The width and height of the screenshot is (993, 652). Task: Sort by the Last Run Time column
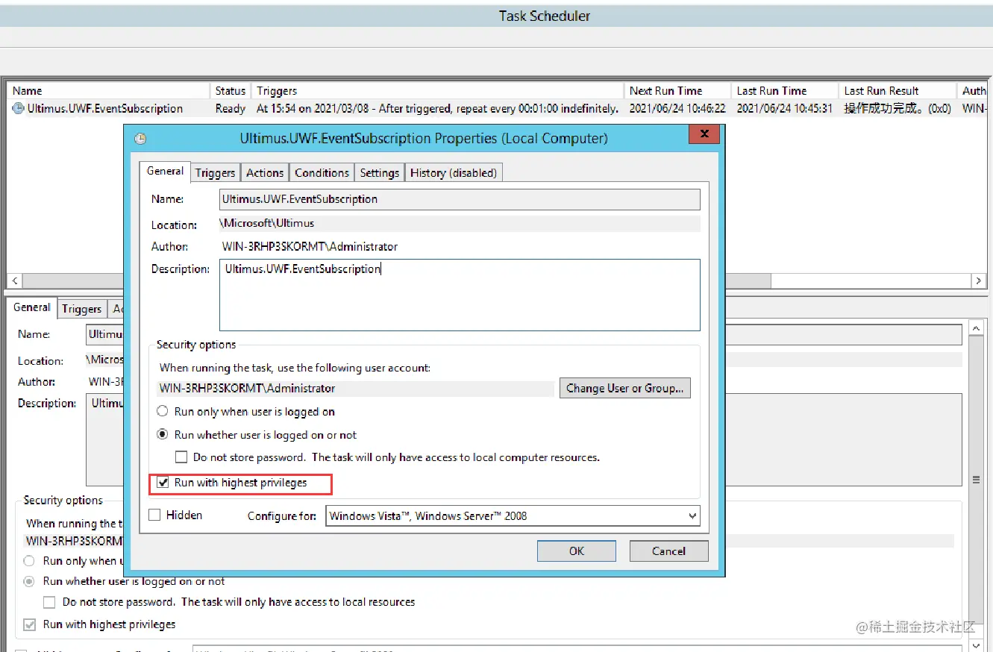[x=785, y=90]
